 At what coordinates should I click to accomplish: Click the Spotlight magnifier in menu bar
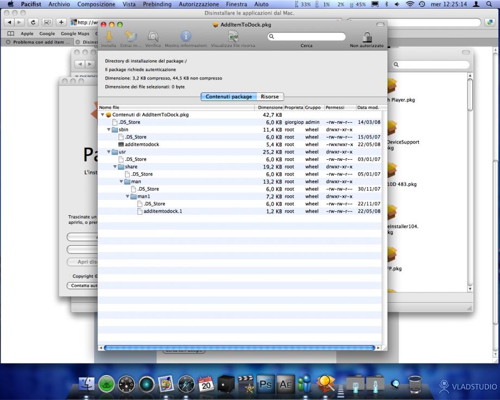click(489, 4)
